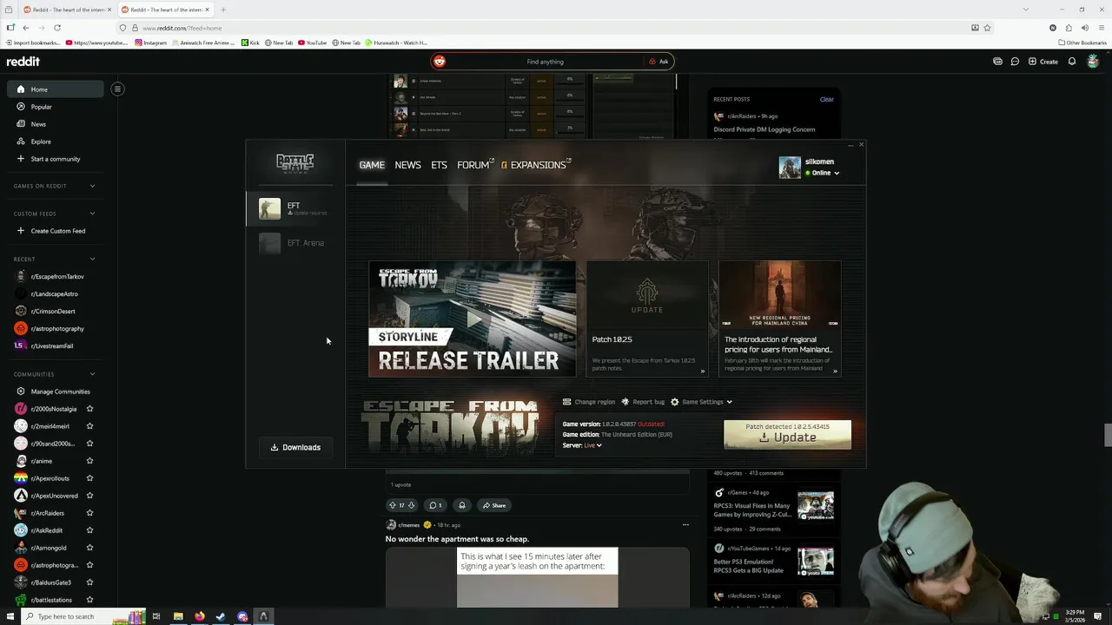Open a new browser tab
Viewport: 1112px width, 625px height.
tap(223, 10)
